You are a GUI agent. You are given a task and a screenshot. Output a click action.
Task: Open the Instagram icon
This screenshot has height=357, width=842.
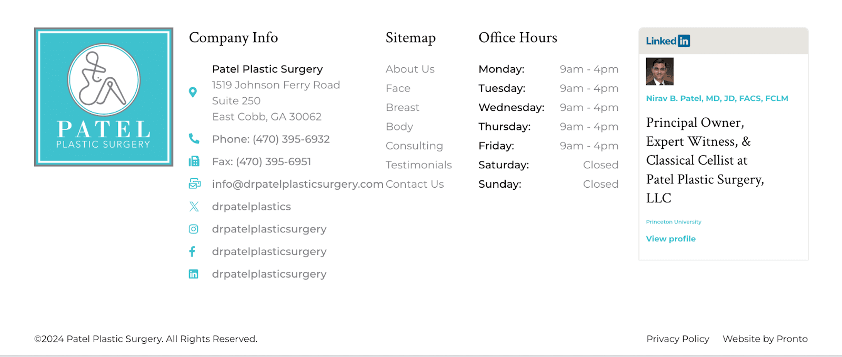pos(194,229)
